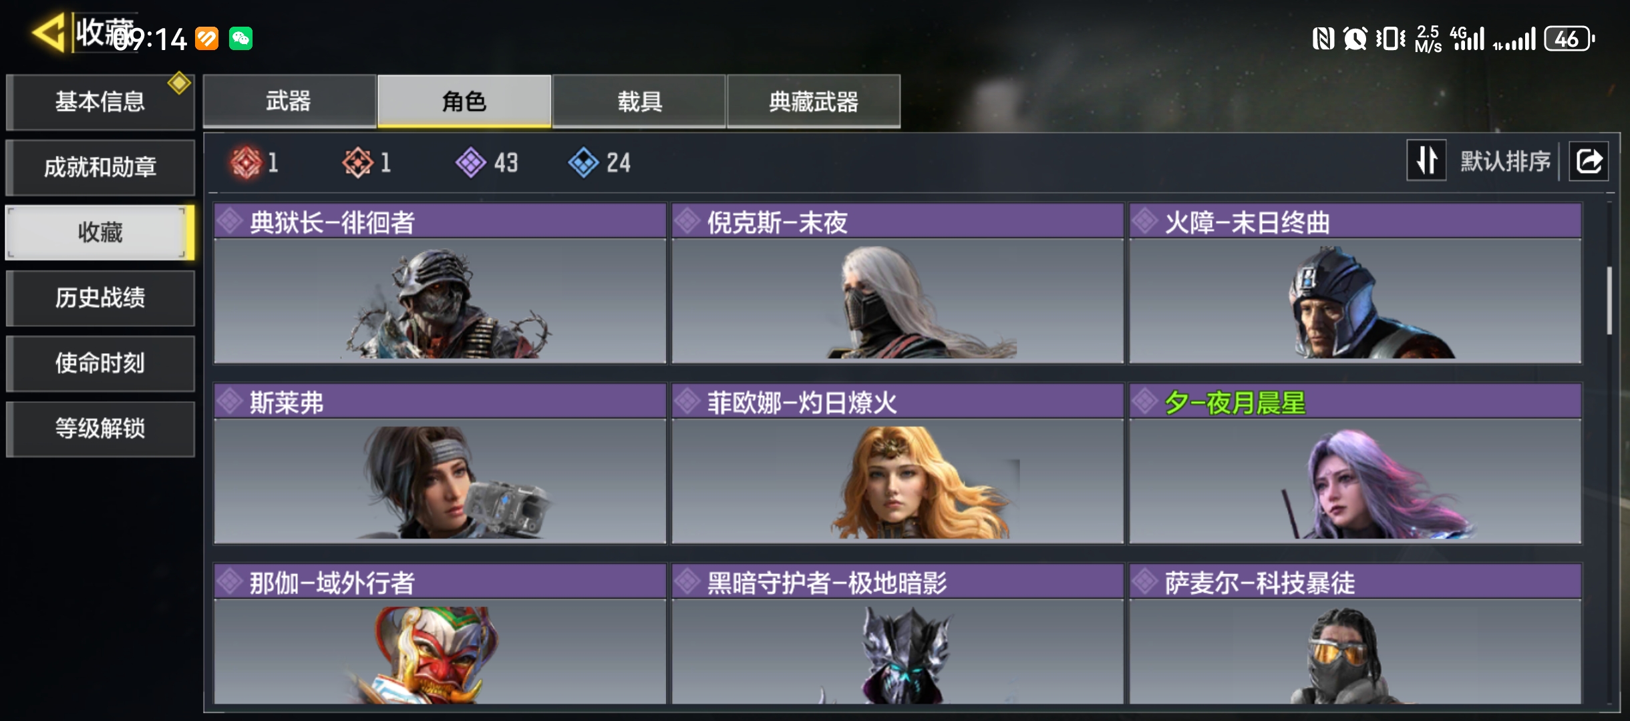
Task: Open the 默认排序 sort dropdown
Action: click(1504, 161)
